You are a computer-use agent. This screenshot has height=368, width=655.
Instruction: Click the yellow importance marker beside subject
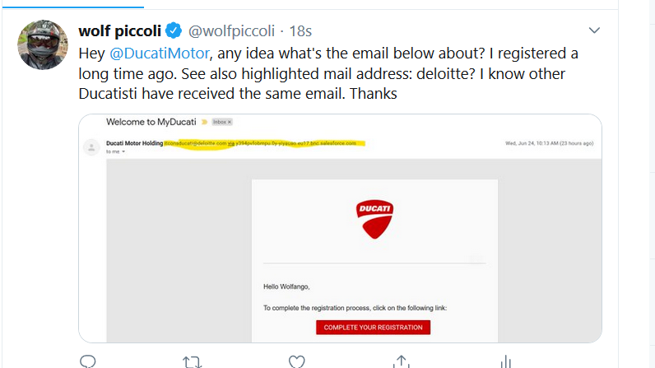[205, 122]
